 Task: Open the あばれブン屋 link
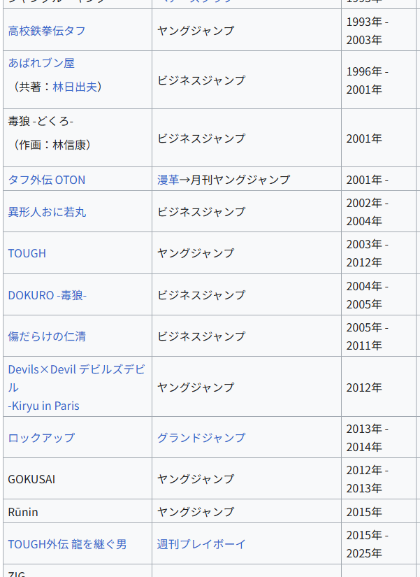[41, 63]
